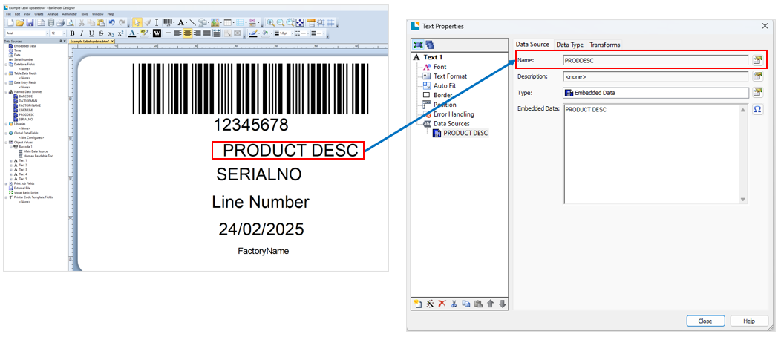Image resolution: width=781 pixels, height=337 pixels.
Task: Click the Save icon in the main toolbar
Action: click(x=30, y=23)
